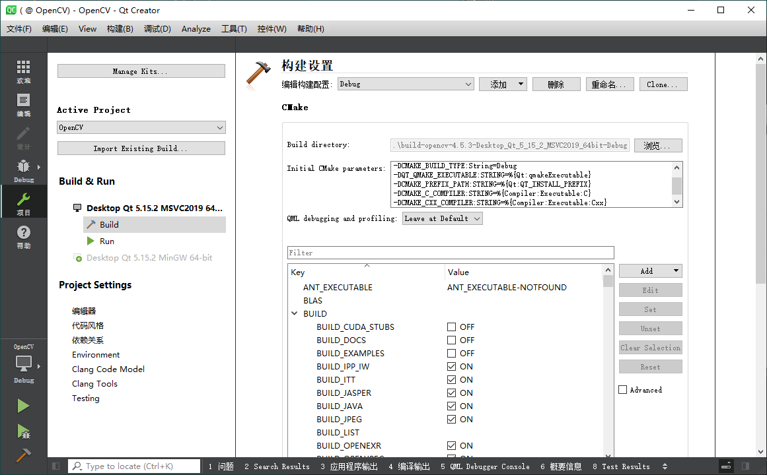Collapse the BUILD tree group
This screenshot has width=767, height=475.
coord(295,314)
